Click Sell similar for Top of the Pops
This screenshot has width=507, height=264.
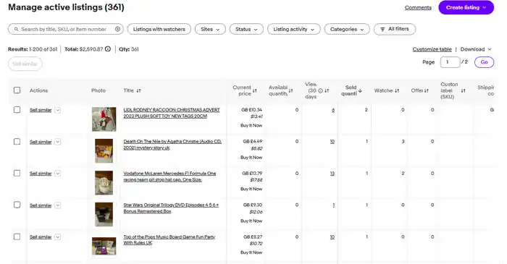tap(41, 237)
